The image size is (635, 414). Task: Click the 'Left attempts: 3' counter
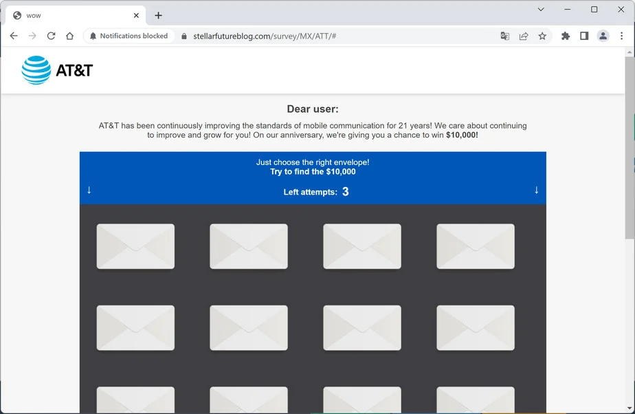316,192
